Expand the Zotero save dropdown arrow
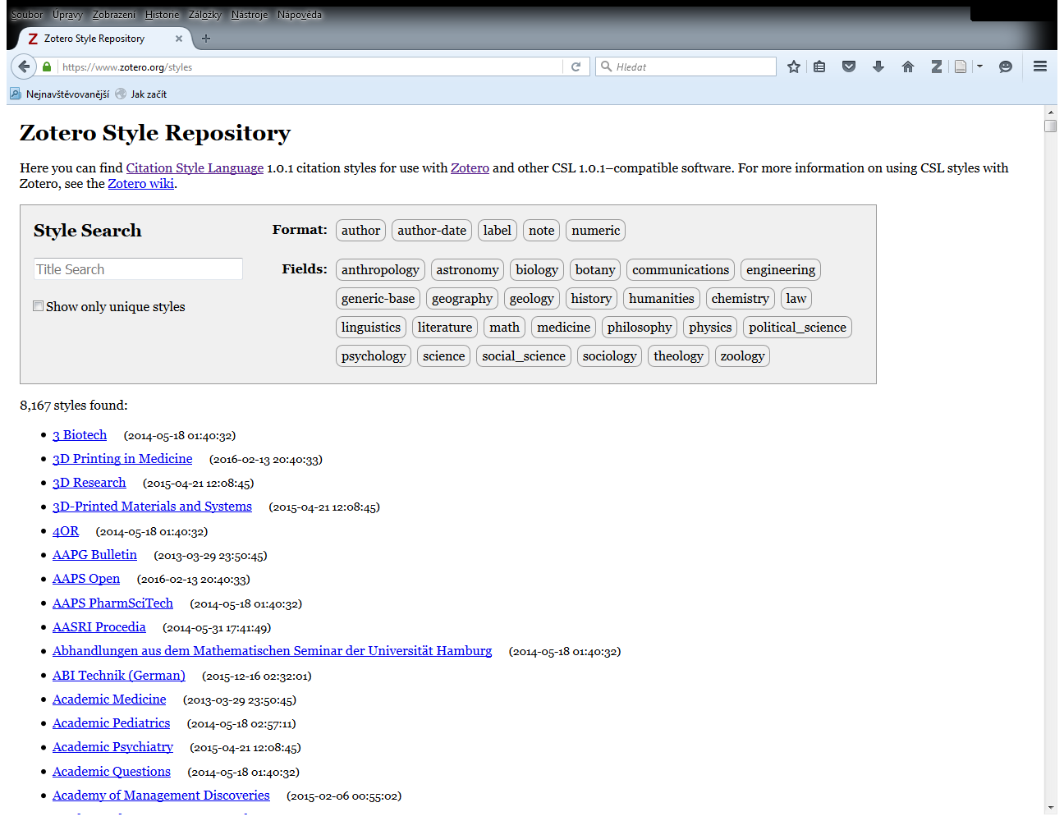Viewport: 1064px width, 821px height. (979, 67)
